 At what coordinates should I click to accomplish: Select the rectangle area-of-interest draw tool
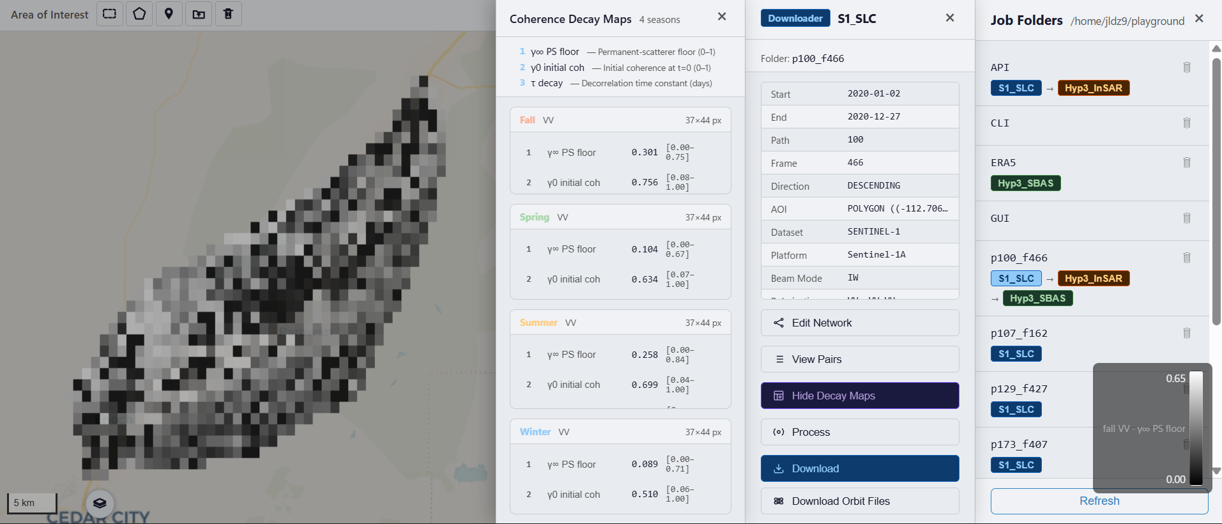pyautogui.click(x=110, y=14)
